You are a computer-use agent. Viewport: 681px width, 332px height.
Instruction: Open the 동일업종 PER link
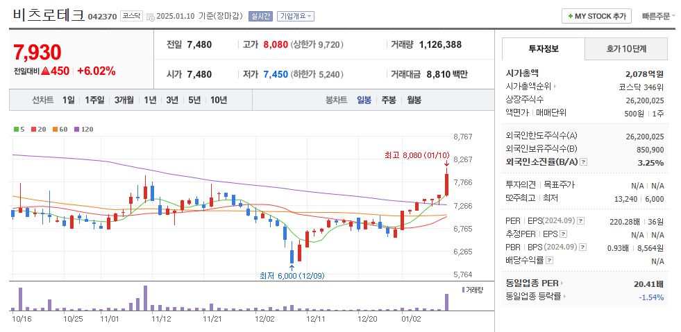[x=532, y=283]
